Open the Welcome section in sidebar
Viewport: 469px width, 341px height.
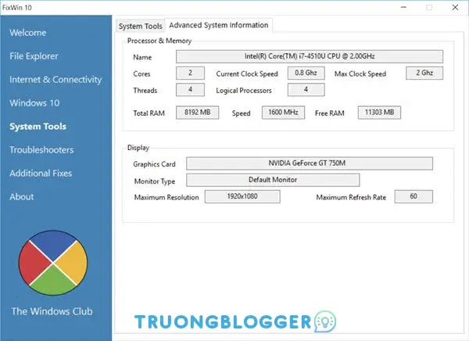coord(28,32)
